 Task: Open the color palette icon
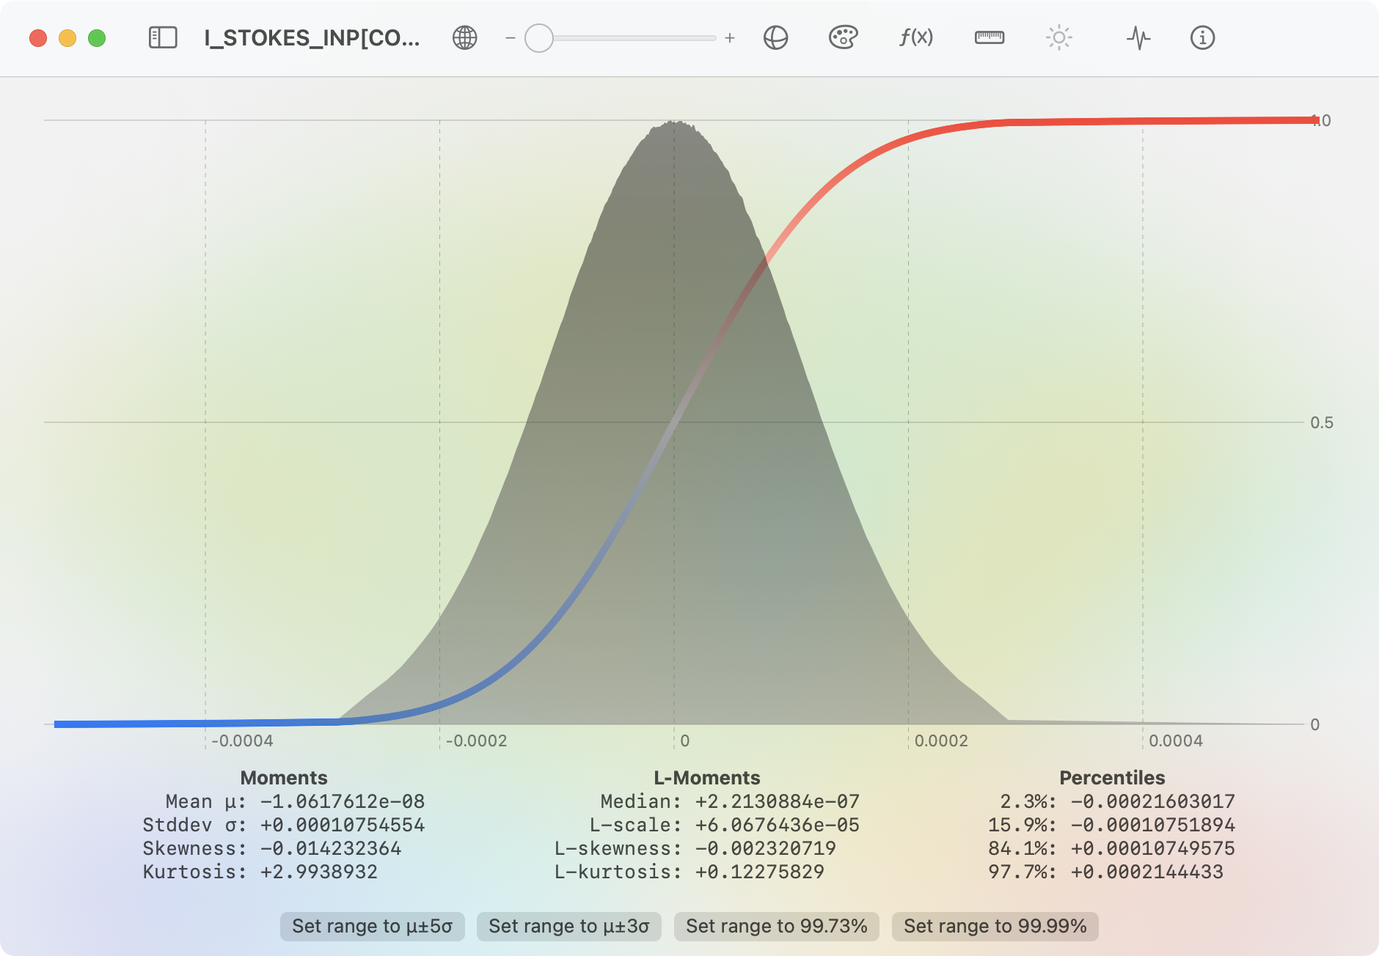tap(843, 37)
